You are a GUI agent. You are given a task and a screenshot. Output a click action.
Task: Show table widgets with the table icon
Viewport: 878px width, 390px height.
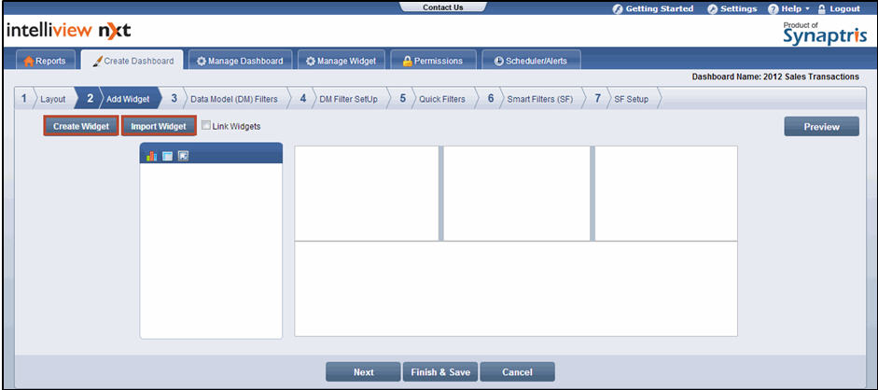coord(167,156)
